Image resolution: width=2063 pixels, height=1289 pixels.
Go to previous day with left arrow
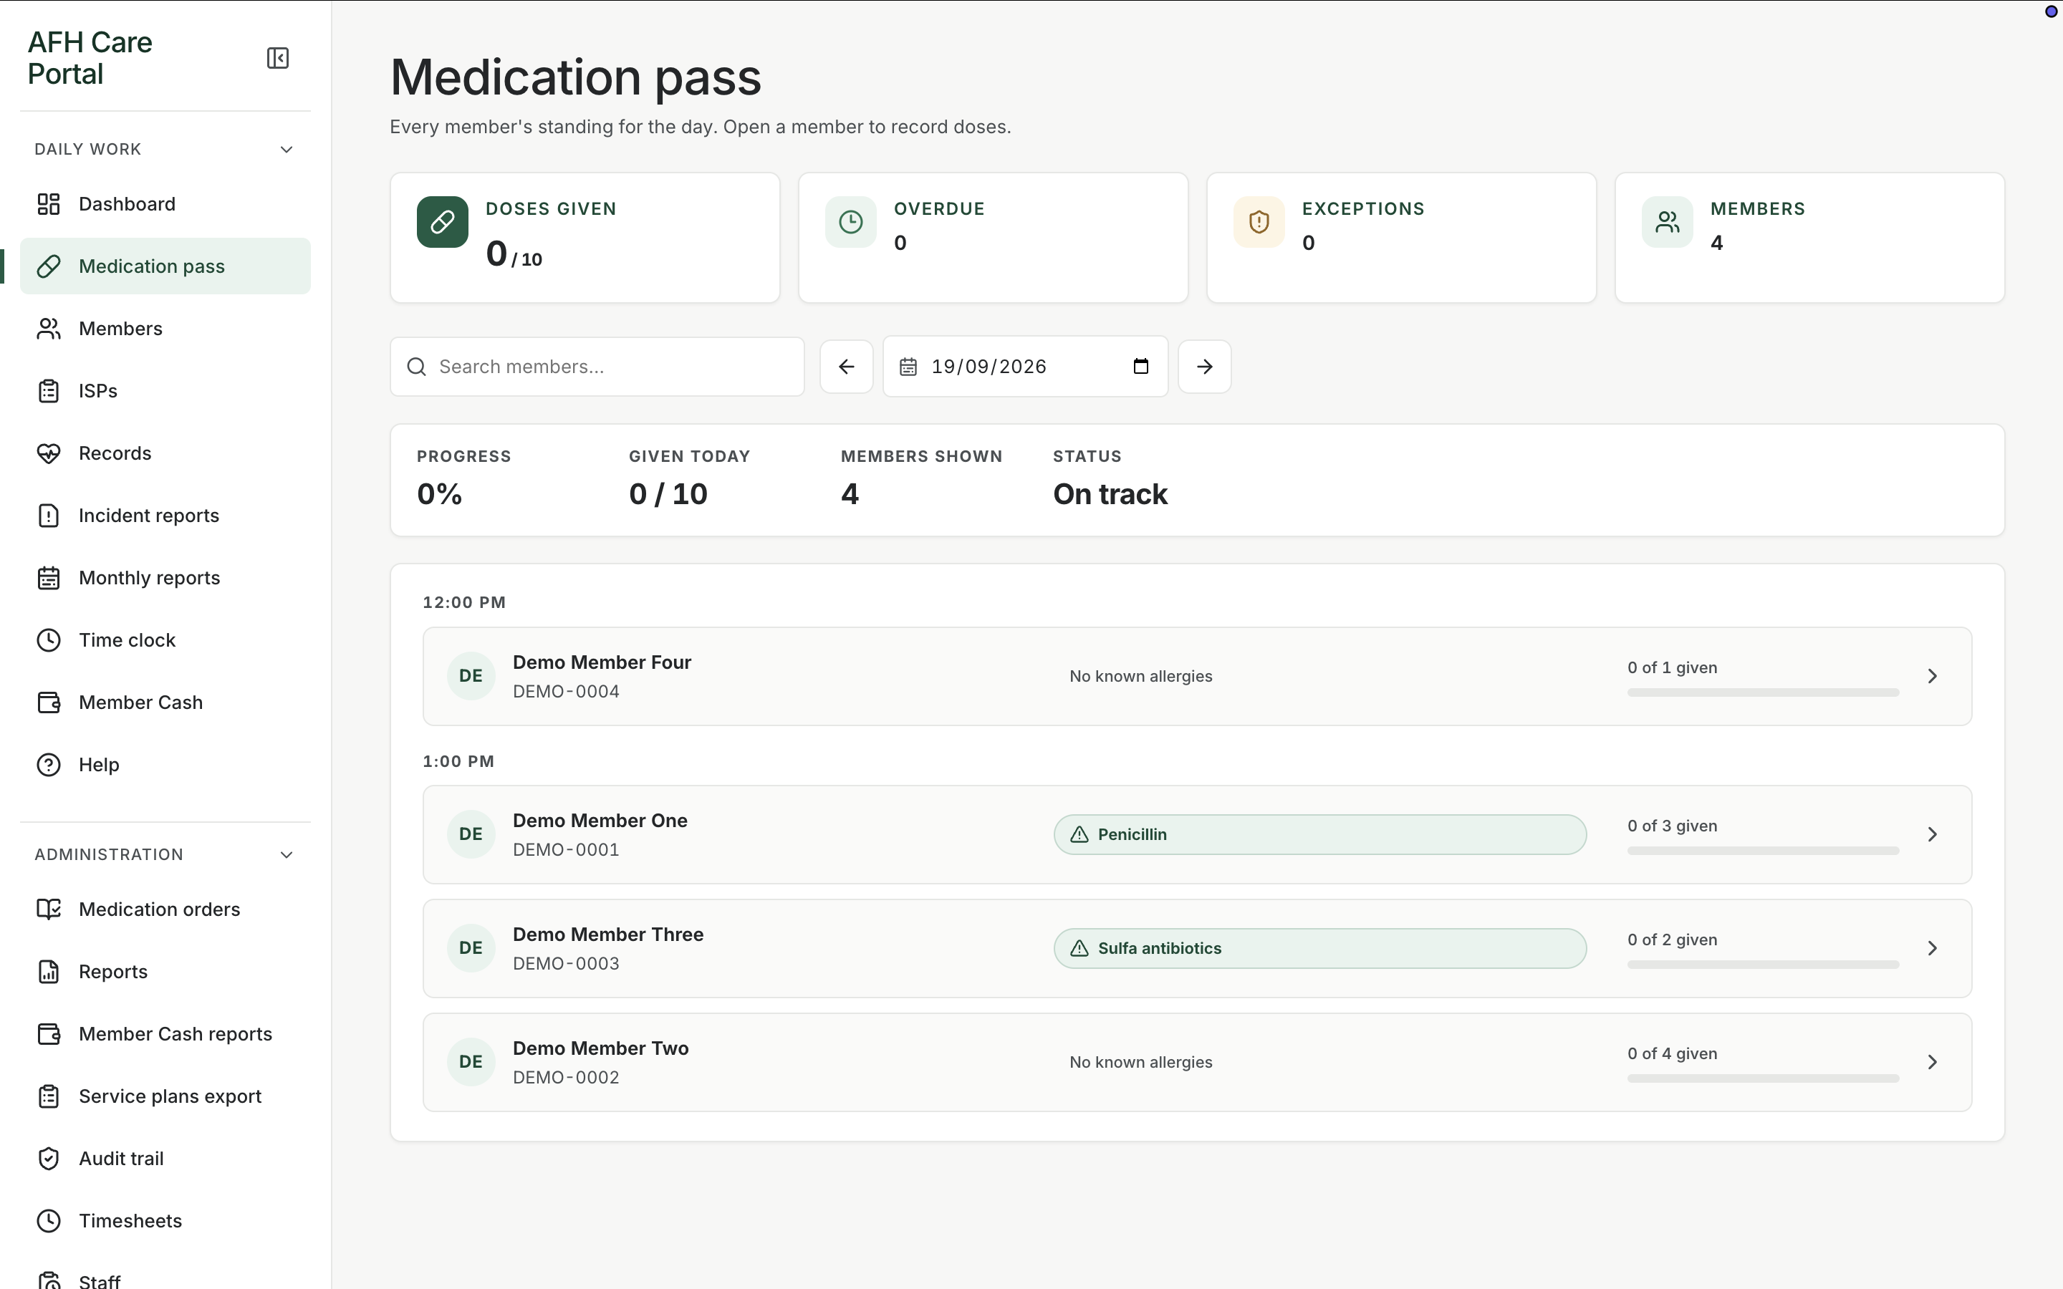847,367
